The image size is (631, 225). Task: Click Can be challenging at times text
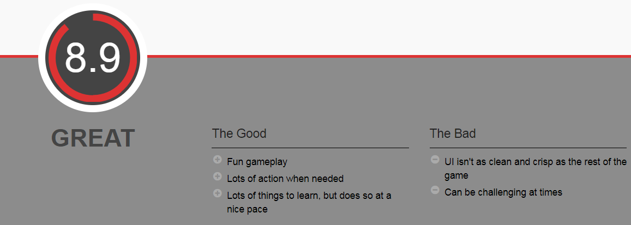click(x=503, y=192)
